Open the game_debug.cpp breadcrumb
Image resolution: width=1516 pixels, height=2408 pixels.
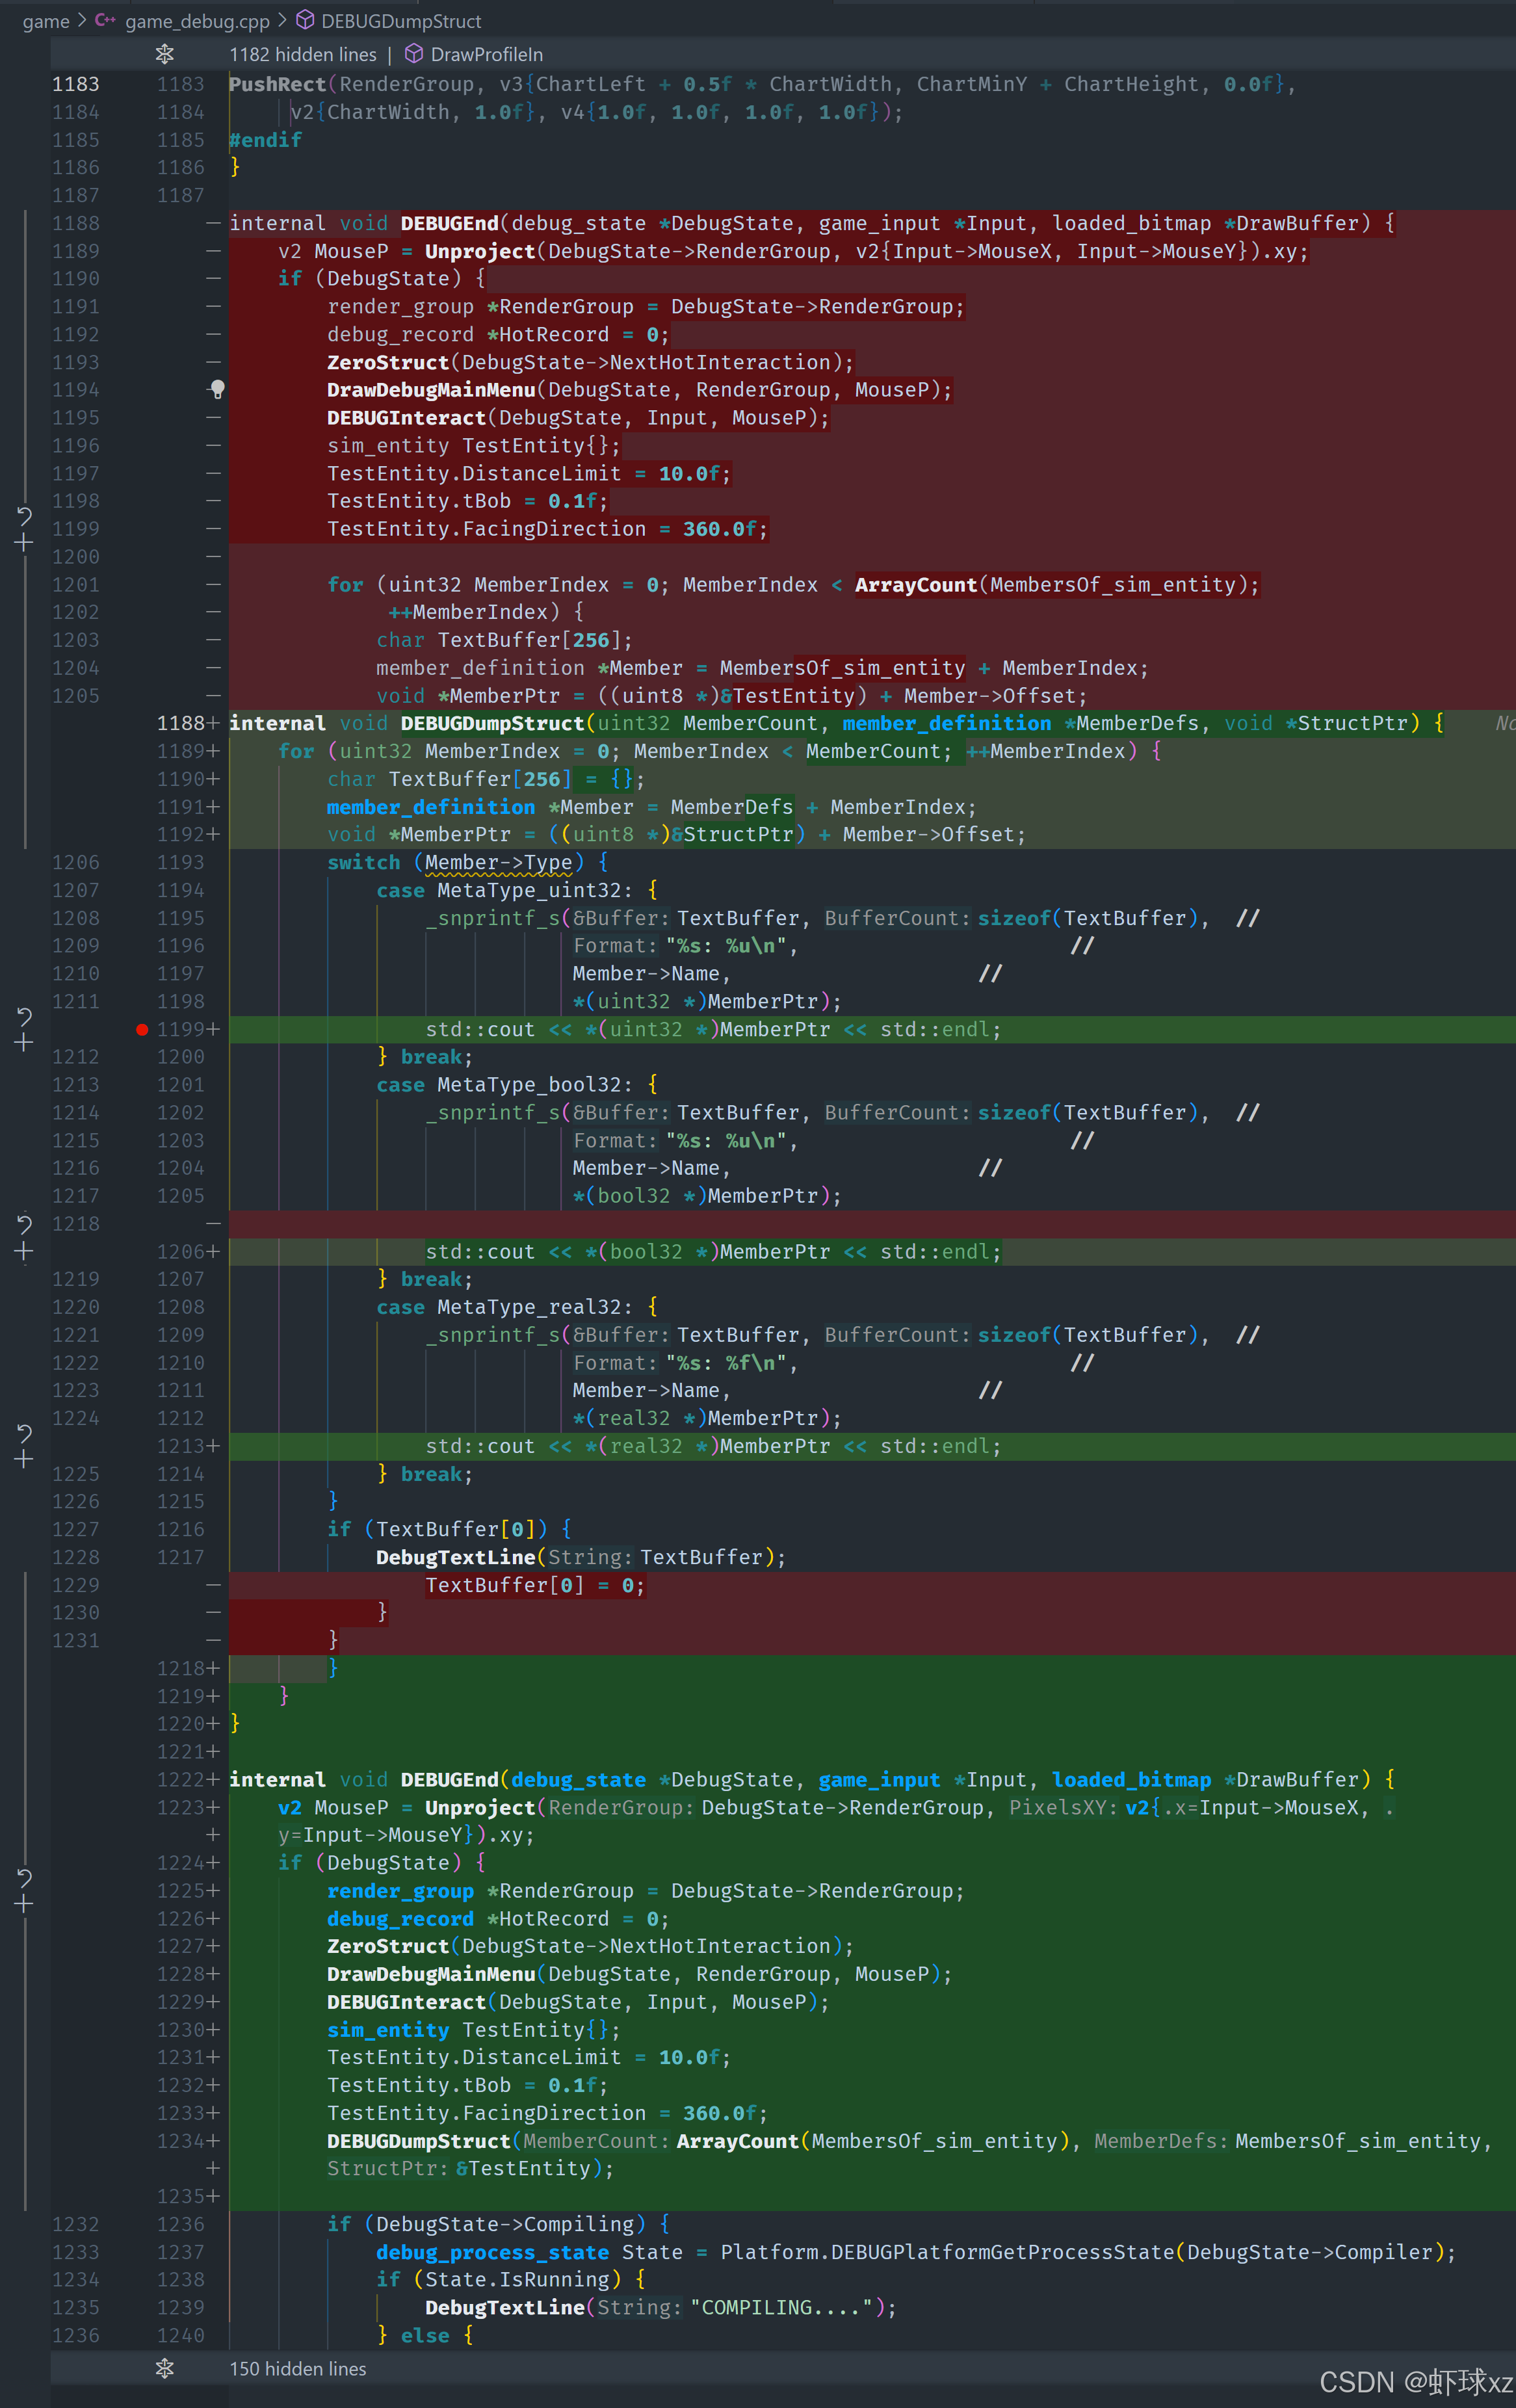tap(197, 21)
